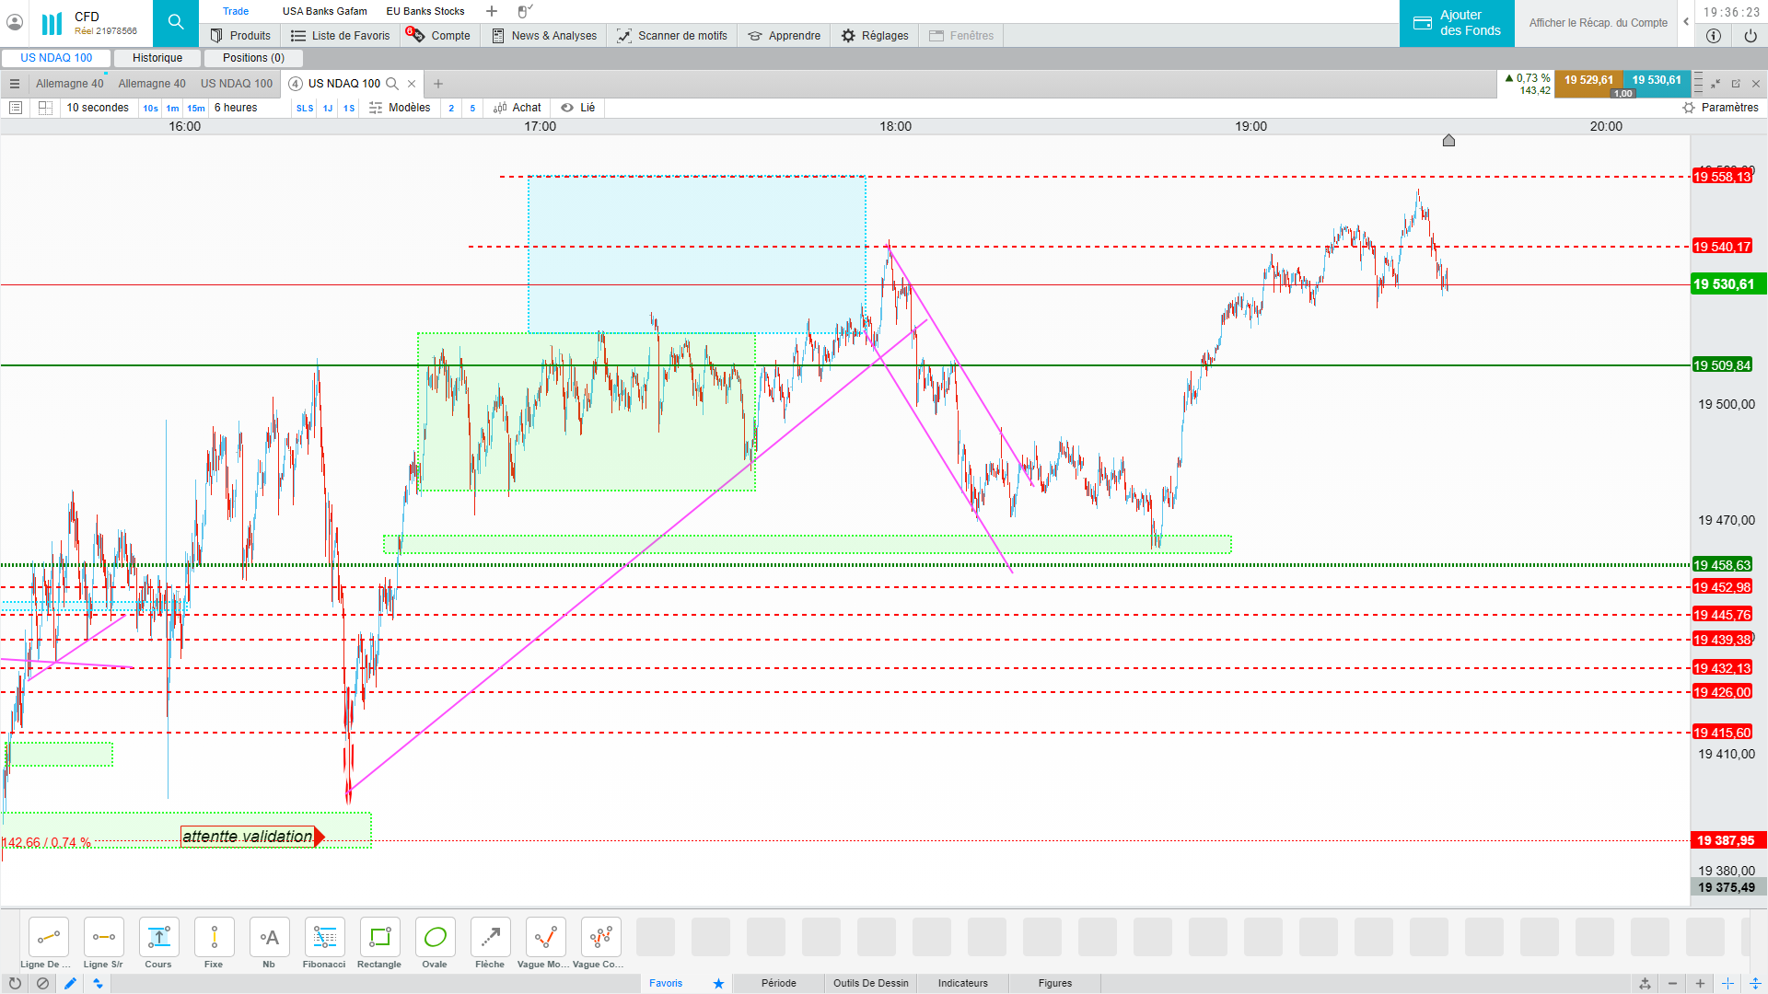Toggle the Lié eye link option
The image size is (1768, 994).
(578, 108)
